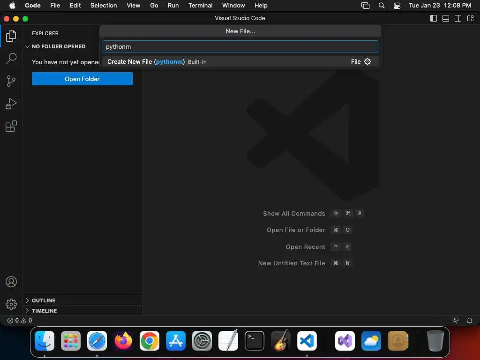The width and height of the screenshot is (480, 360).
Task: Open Finder from the Dock
Action: pos(45,341)
